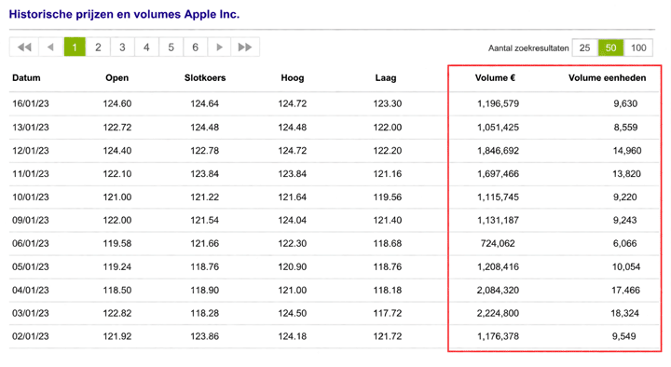The width and height of the screenshot is (671, 367).
Task: Open page 5 of results
Action: coord(171,48)
